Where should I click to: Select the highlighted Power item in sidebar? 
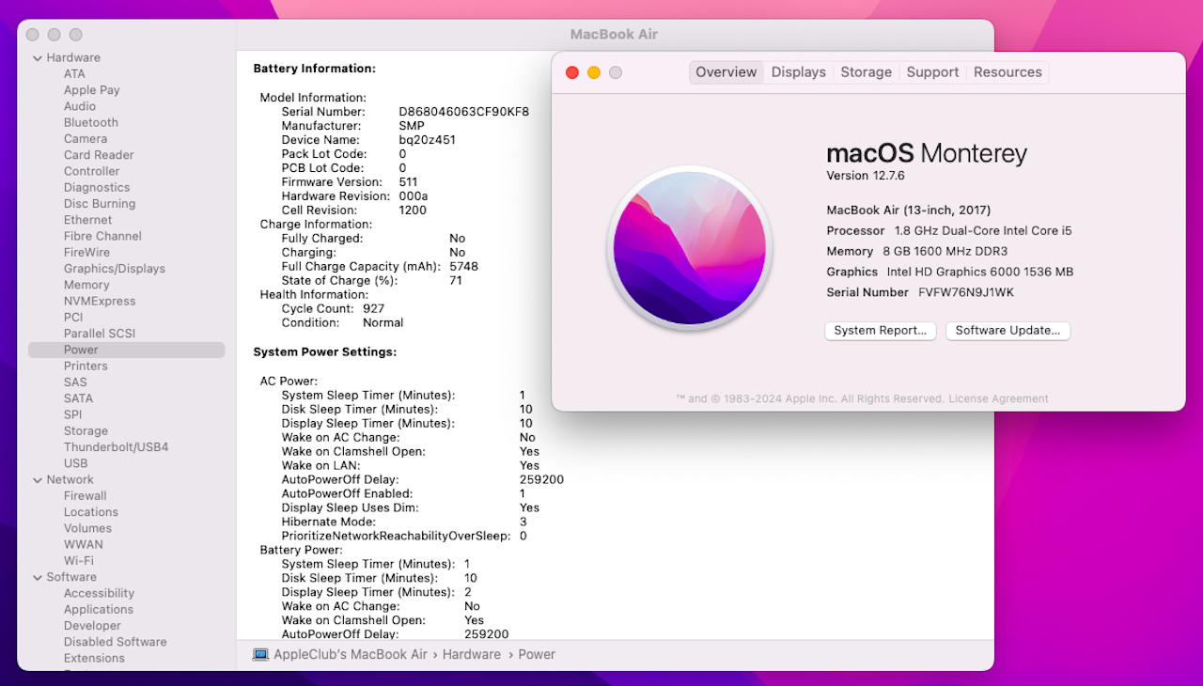coord(126,350)
